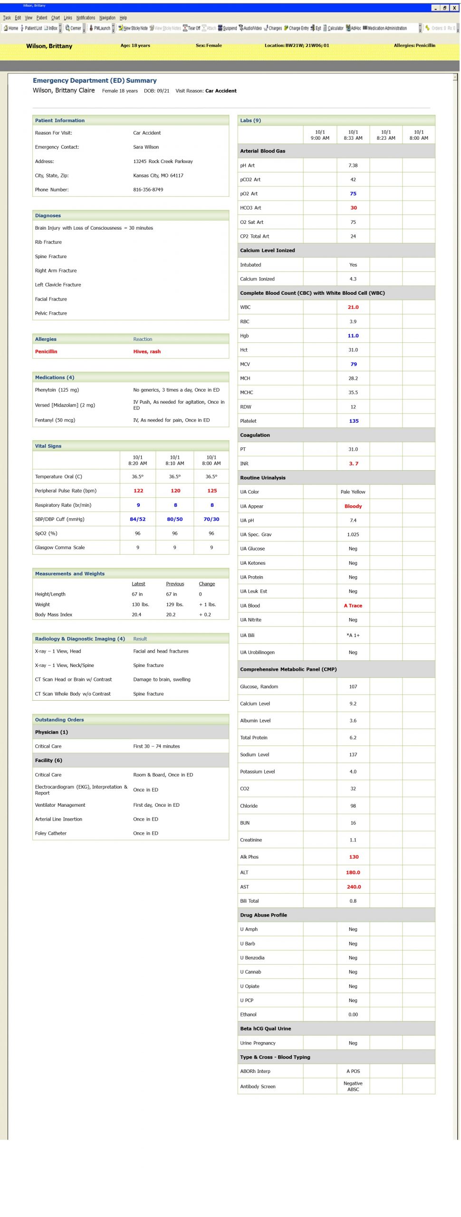Click the blood pressure value 84/52
The image size is (461, 1217).
pyautogui.click(x=138, y=519)
